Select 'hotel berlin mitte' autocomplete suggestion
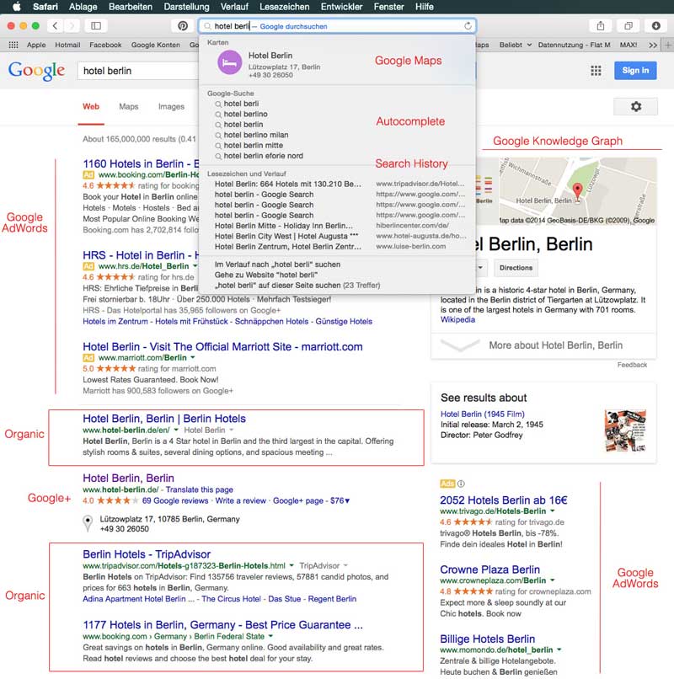This screenshot has height=679, width=674. (x=254, y=146)
